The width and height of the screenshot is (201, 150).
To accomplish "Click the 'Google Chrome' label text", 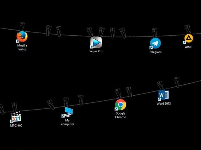I will 121,115.
